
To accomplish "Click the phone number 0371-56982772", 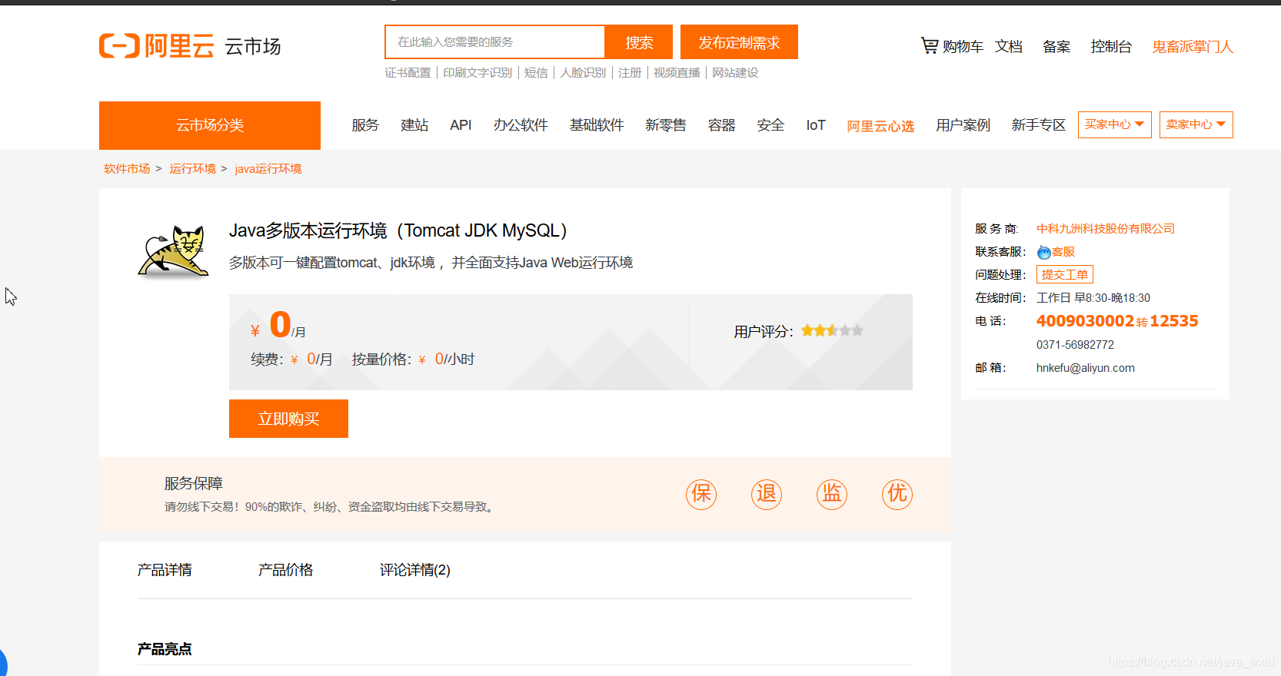I will tap(1075, 345).
